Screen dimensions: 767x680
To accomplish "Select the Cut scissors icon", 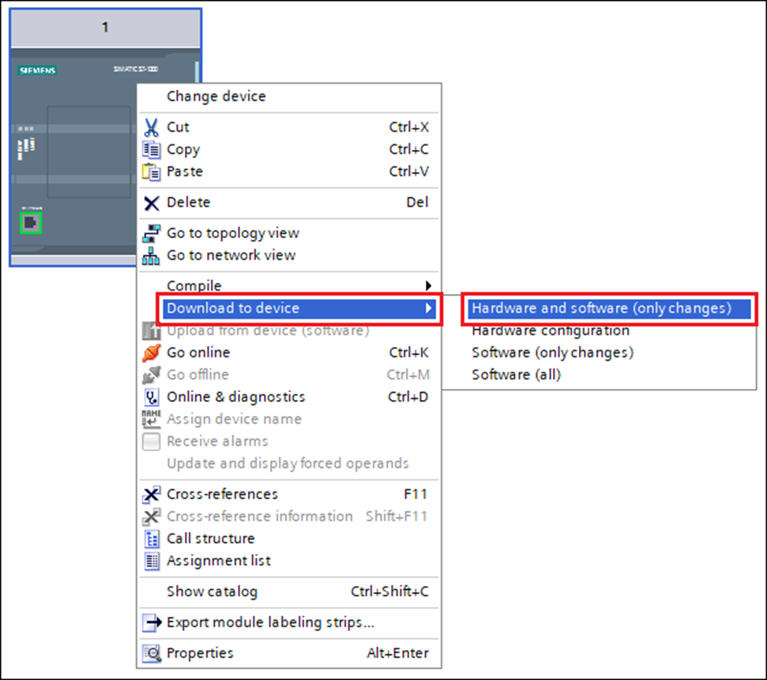I will pyautogui.click(x=151, y=127).
